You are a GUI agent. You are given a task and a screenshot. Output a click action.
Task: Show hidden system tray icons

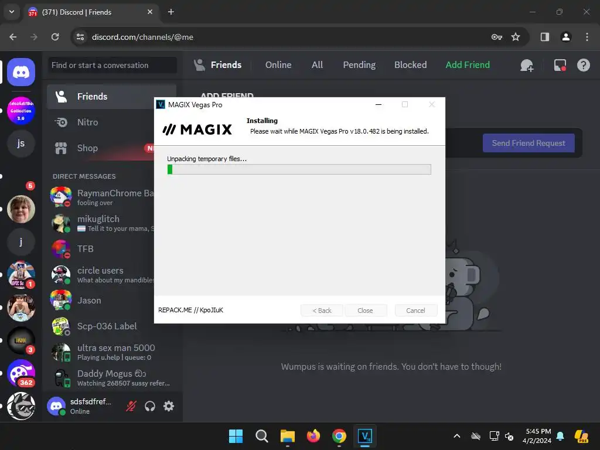457,436
